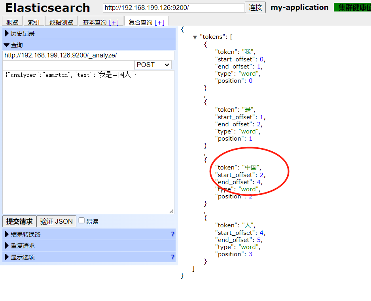Open the 概览 overview tab
Viewport: 371px width, 301px height.
pyautogui.click(x=12, y=22)
